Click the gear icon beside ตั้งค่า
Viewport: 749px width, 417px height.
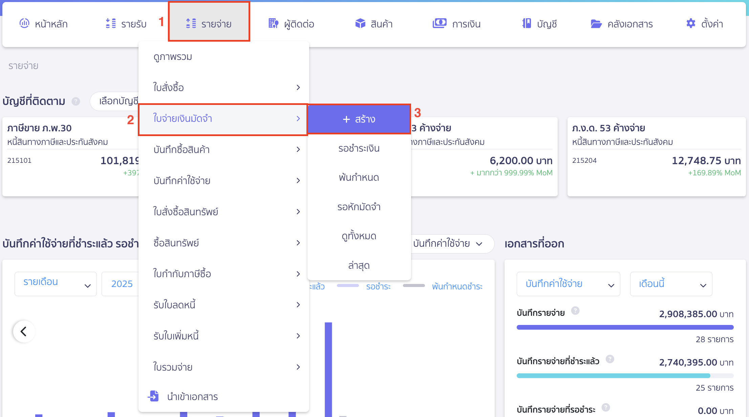(691, 23)
